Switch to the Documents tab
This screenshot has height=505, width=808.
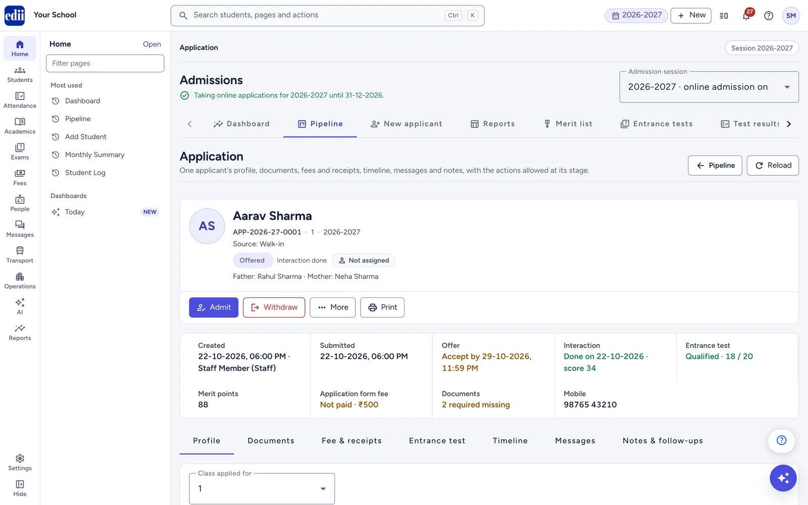point(271,441)
